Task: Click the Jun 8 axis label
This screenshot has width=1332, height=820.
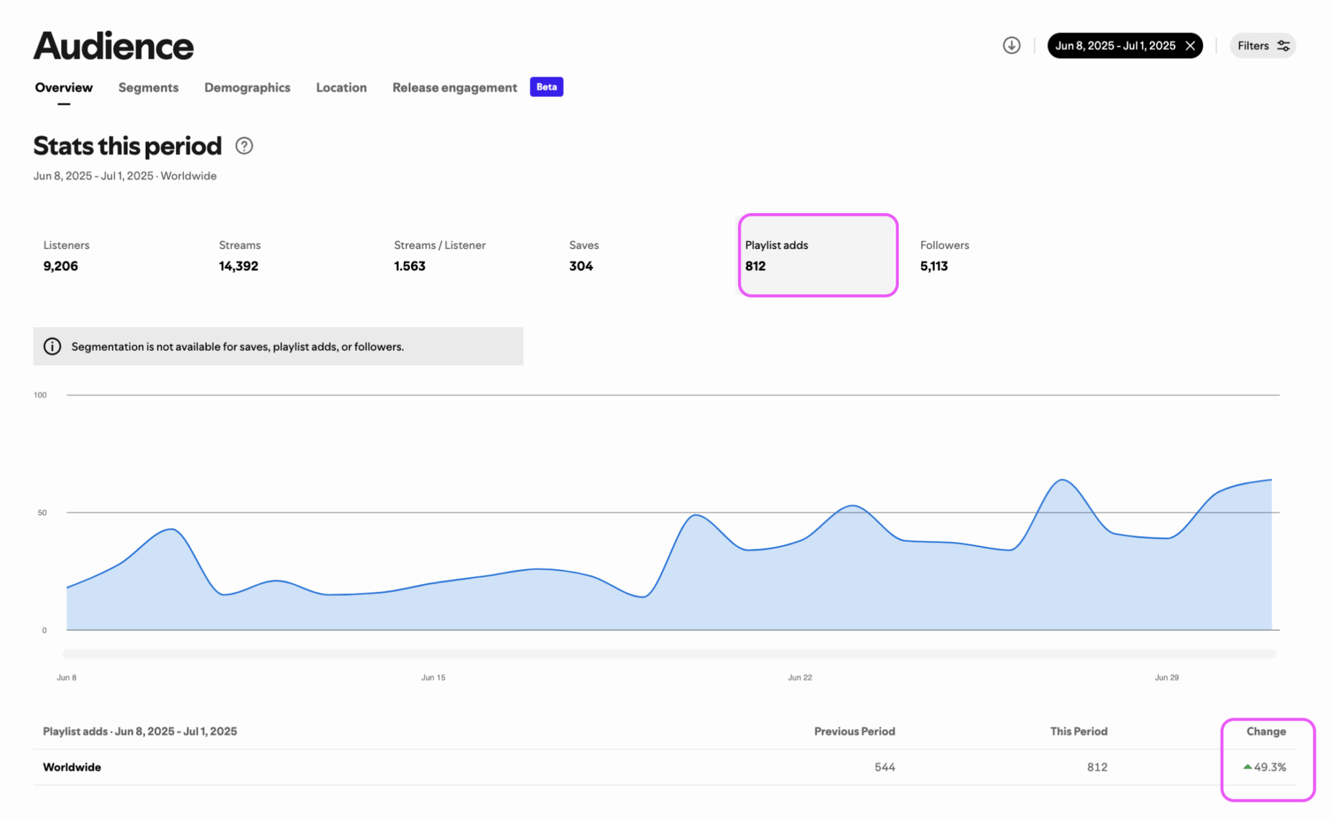Action: (66, 677)
